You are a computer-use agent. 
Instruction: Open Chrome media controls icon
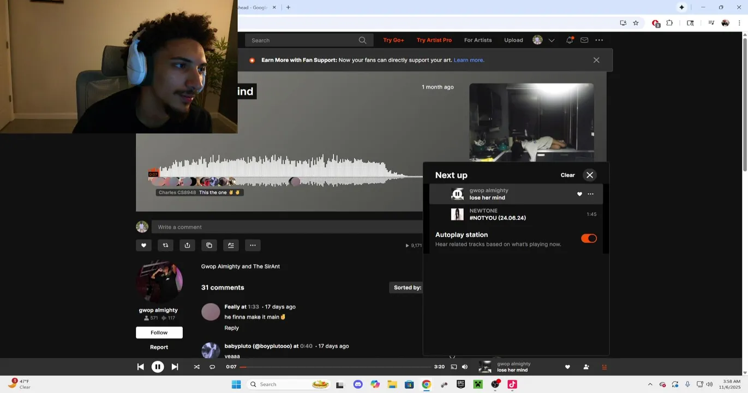point(711,23)
